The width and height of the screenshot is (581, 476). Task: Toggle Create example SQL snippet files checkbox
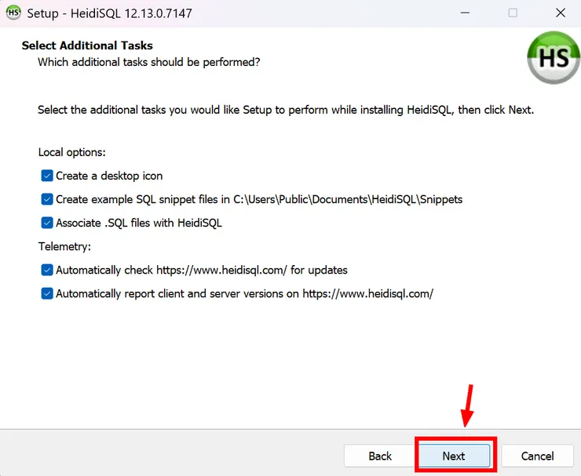(x=47, y=199)
